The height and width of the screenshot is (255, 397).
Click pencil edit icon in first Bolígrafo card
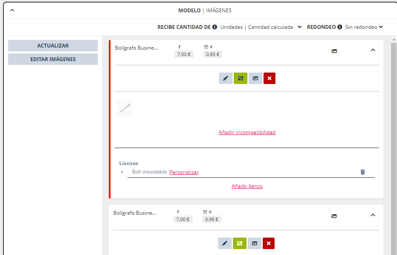tap(225, 78)
